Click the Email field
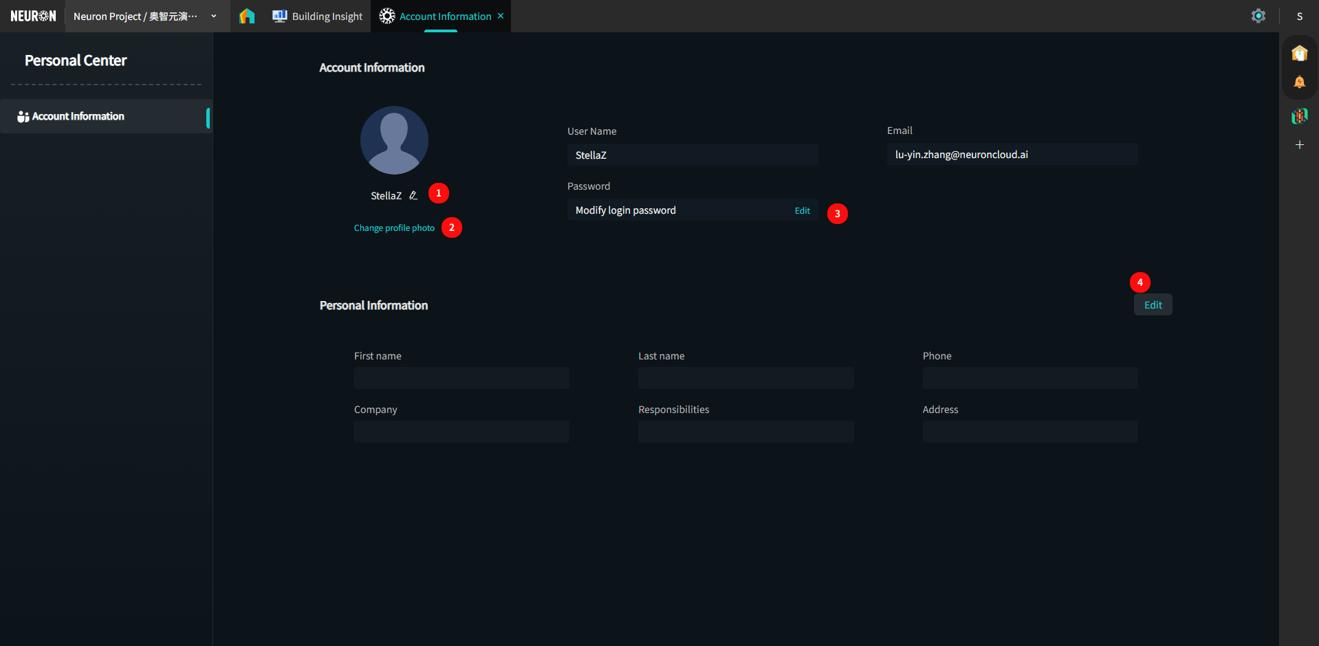The width and height of the screenshot is (1319, 646). (1012, 154)
